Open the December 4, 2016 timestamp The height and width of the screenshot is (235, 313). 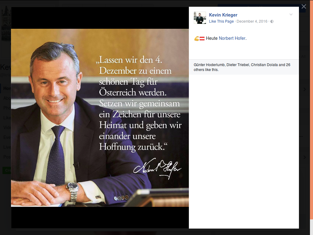pos(252,21)
